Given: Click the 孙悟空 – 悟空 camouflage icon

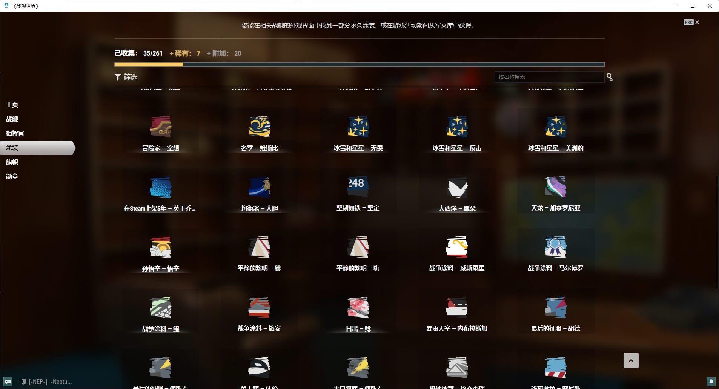Looking at the screenshot, I should click(x=160, y=247).
